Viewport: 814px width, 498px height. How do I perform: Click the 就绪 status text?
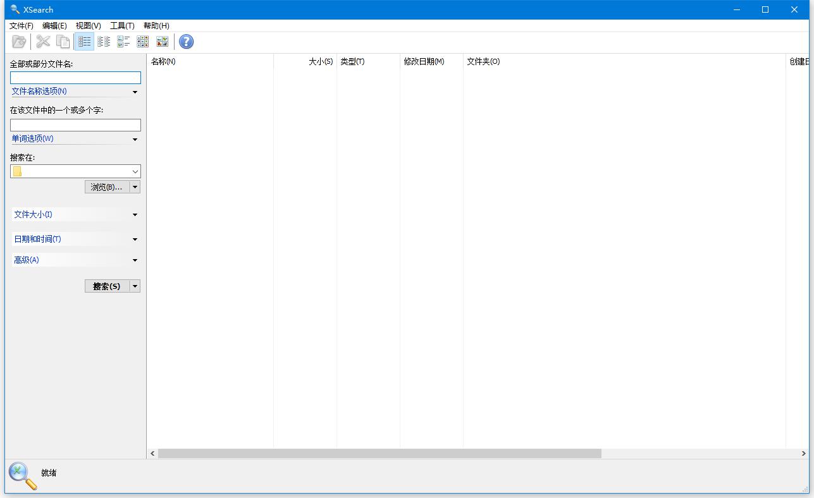49,473
